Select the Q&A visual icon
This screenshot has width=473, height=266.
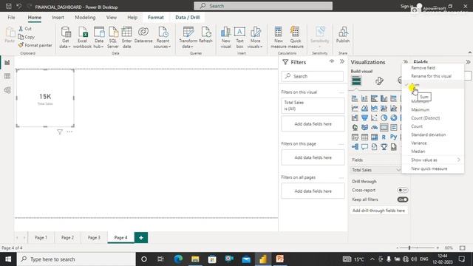click(364, 147)
